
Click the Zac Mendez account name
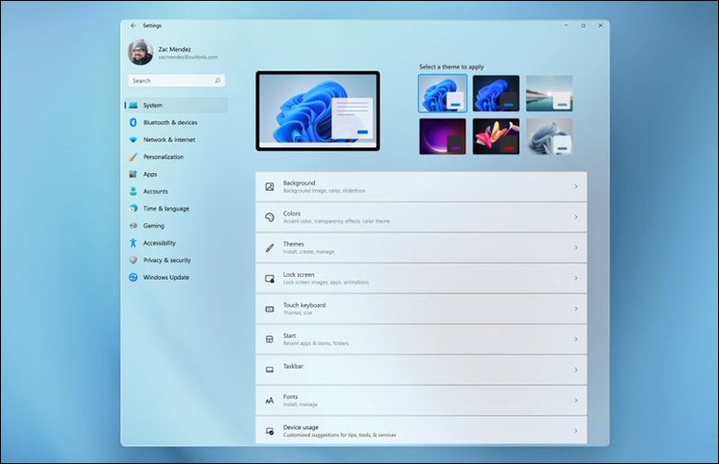coord(175,49)
